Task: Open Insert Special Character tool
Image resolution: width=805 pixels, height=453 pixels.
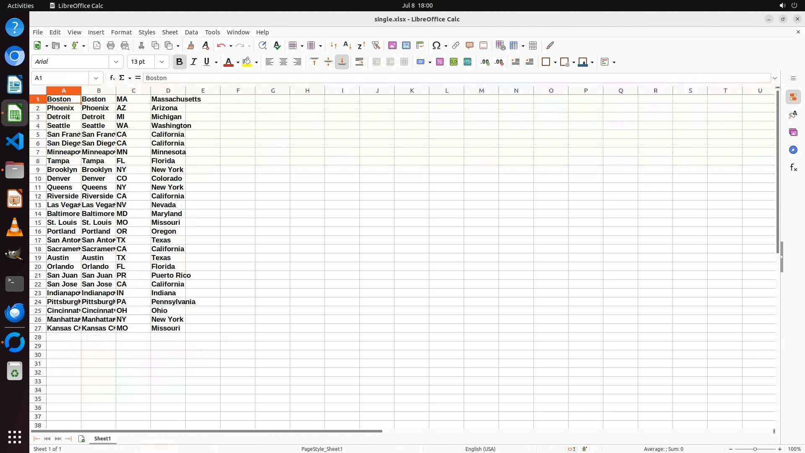Action: coord(436,45)
